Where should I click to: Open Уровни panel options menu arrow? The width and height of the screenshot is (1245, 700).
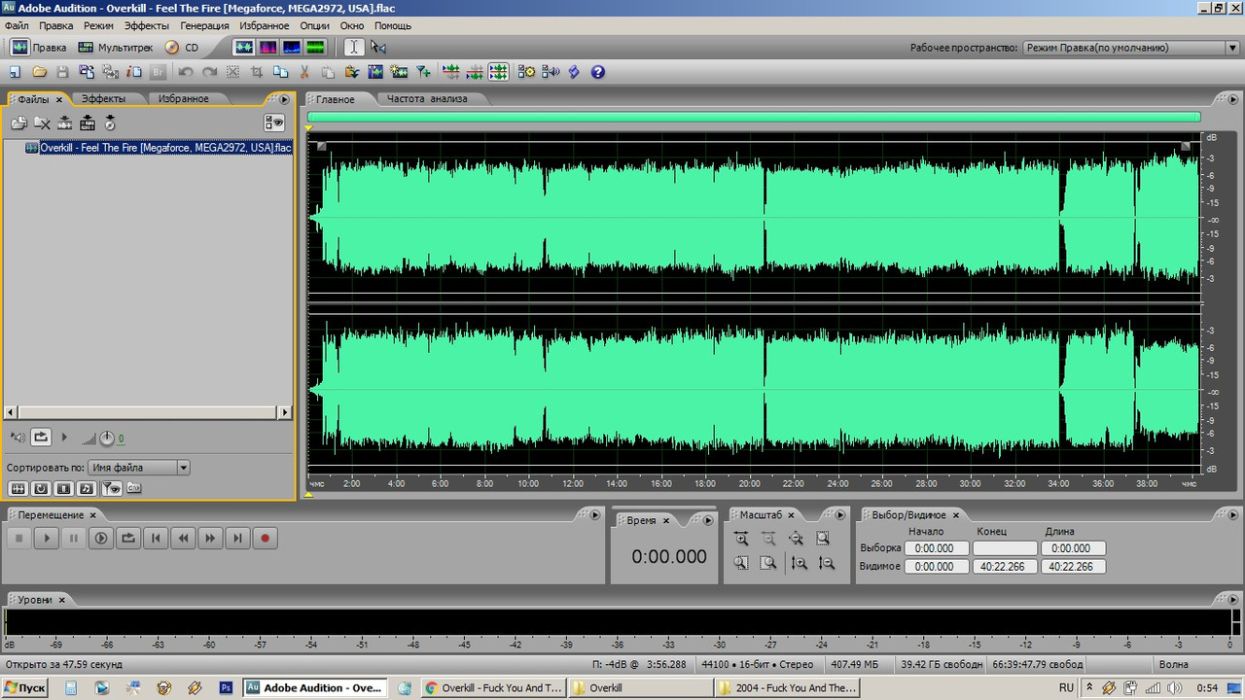click(x=1233, y=599)
